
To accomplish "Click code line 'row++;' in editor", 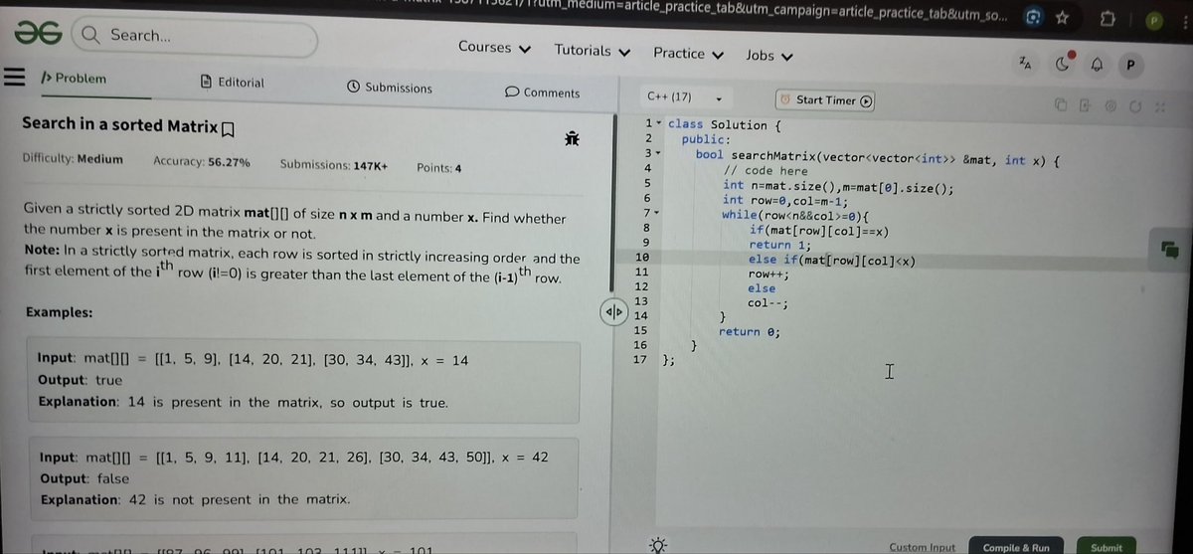I will click(x=768, y=274).
